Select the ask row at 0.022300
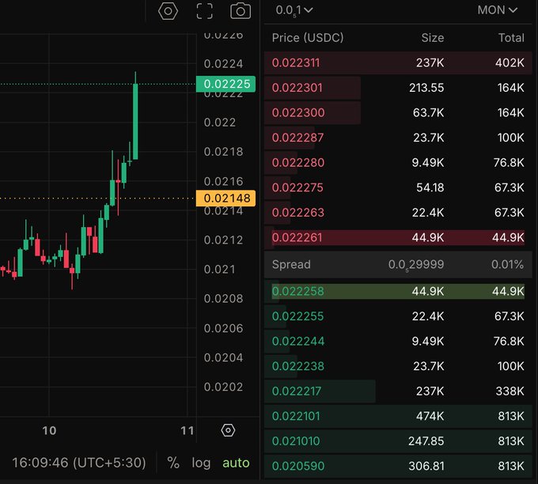The height and width of the screenshot is (484, 538). pyautogui.click(x=398, y=113)
